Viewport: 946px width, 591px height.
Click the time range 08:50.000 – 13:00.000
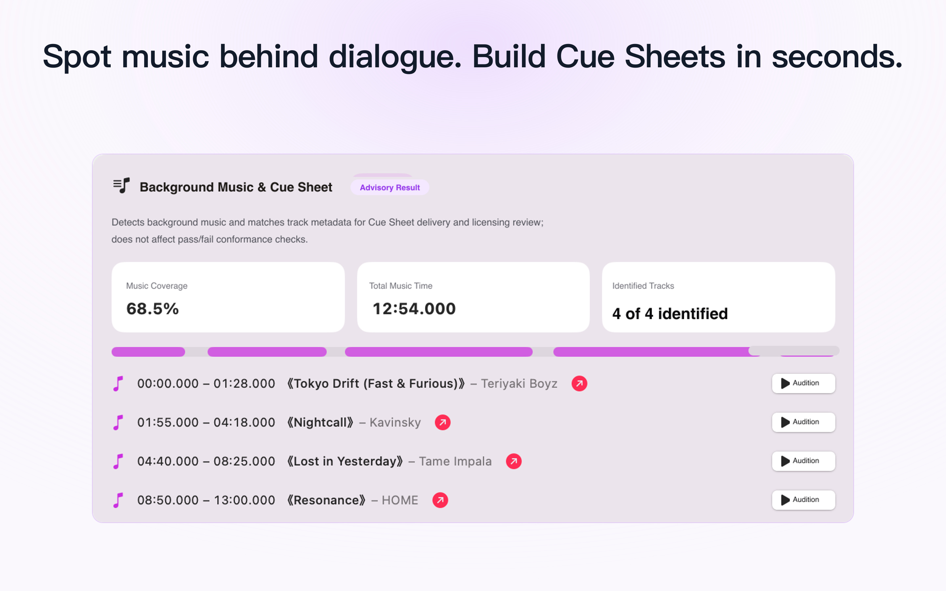(x=206, y=500)
